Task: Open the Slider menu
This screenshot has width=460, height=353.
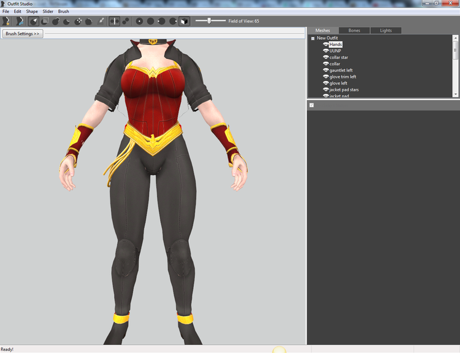Action: point(48,12)
